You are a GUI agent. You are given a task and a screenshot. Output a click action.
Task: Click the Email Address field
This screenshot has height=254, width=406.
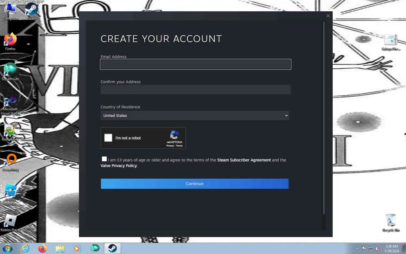[196, 64]
